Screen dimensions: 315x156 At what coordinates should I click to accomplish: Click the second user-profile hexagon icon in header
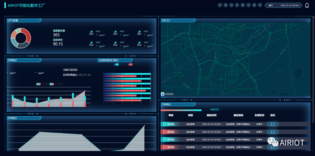coord(243,5)
